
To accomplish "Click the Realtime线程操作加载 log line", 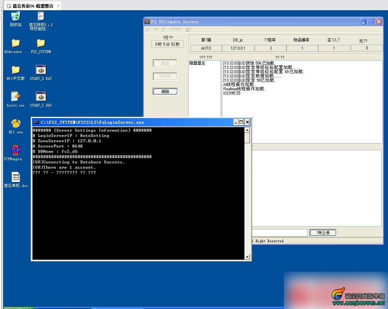I will [244, 89].
